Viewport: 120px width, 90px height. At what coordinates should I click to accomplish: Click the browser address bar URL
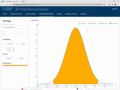click(x=27, y=4)
